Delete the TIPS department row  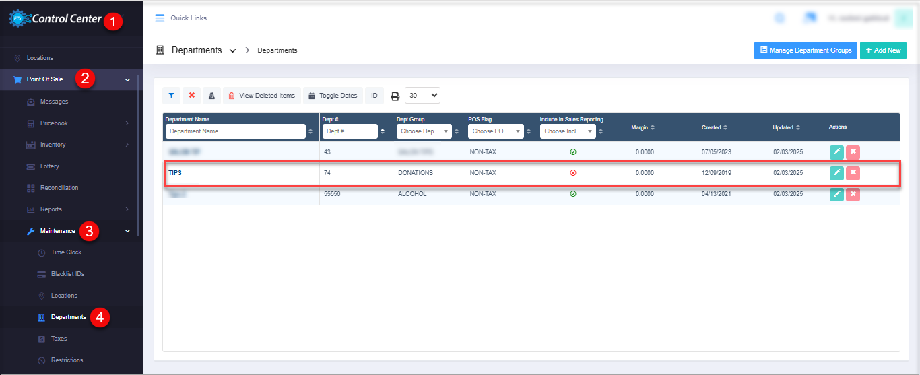tap(853, 173)
